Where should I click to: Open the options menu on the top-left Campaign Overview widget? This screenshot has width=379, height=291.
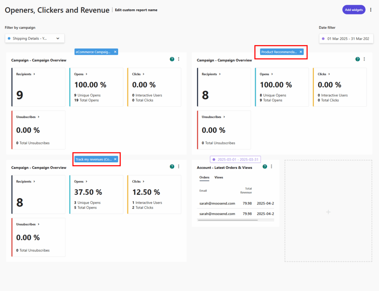coord(179,59)
